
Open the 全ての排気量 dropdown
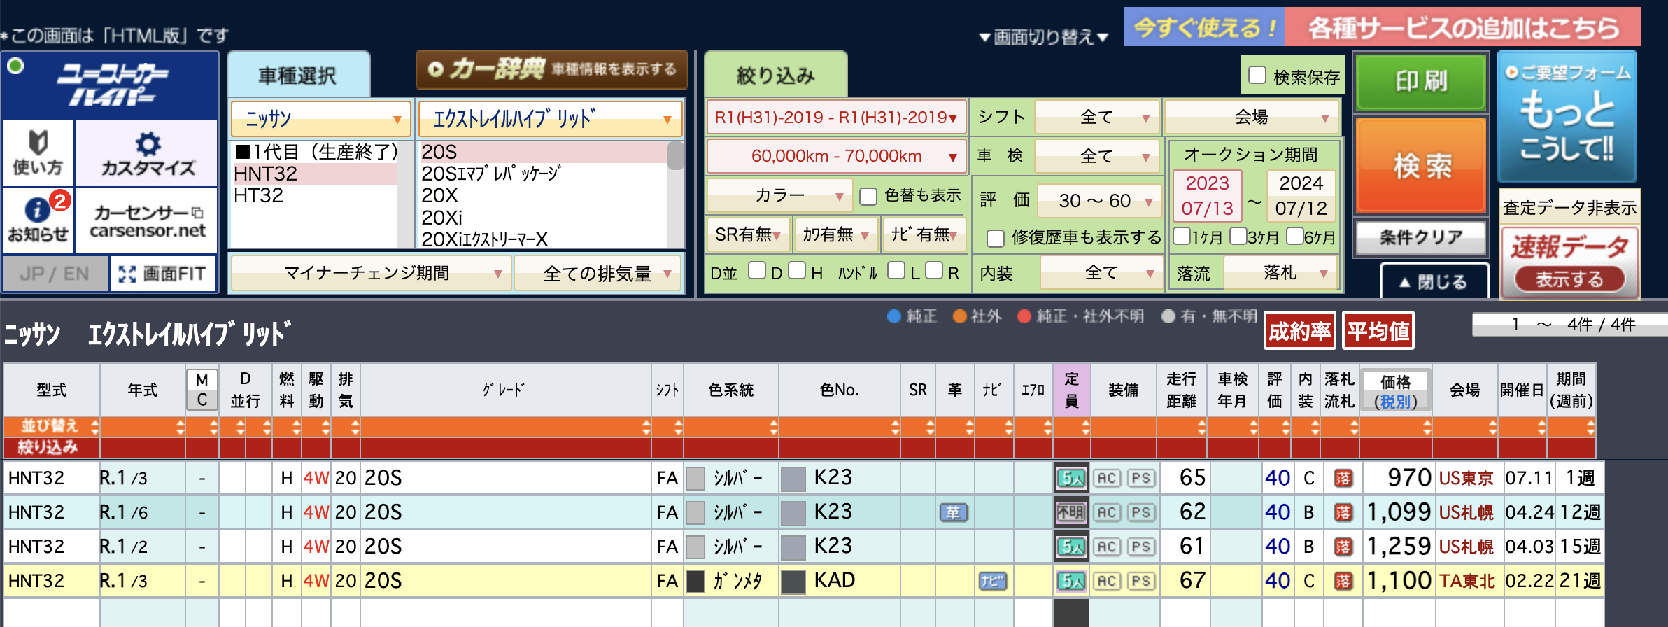pyautogui.click(x=598, y=273)
